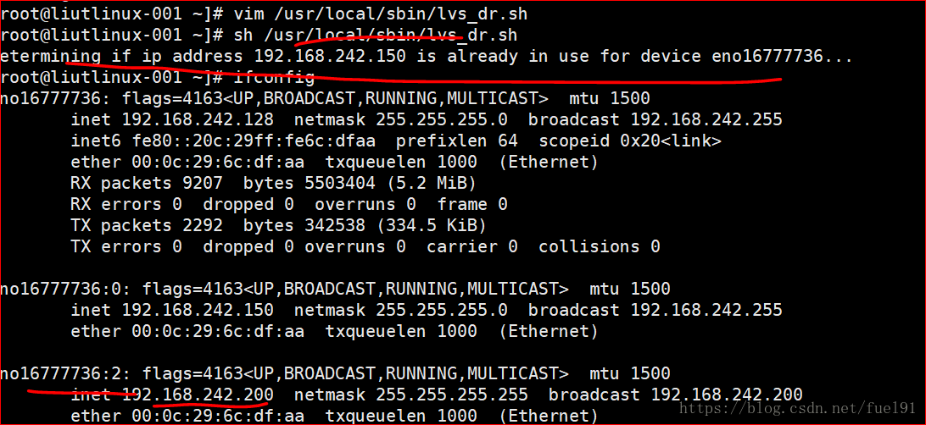Click the TX packets 2292 line
Image resolution: width=926 pixels, height=425 pixels.
pos(278,225)
